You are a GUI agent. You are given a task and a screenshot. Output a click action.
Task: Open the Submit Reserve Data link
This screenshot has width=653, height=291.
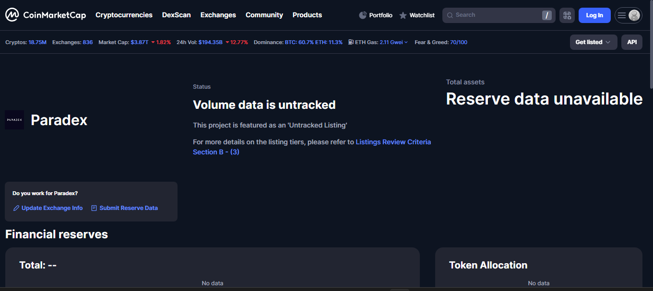129,208
